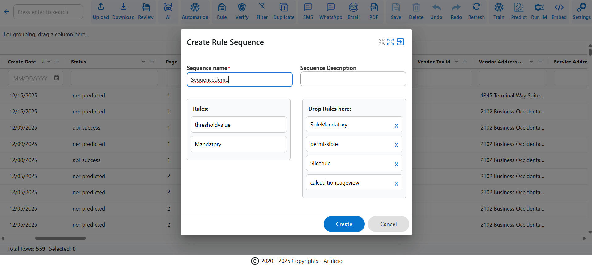Open the Status column menu
This screenshot has height=265, width=592.
point(152,61)
